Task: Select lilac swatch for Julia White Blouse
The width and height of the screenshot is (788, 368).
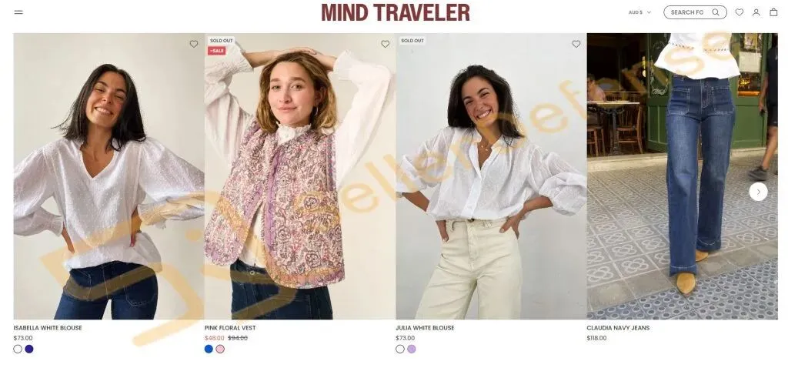Action: (412, 349)
